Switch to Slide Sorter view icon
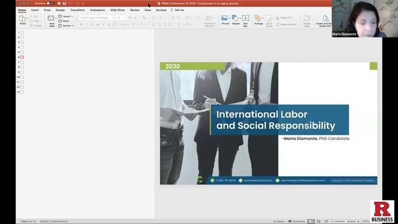This screenshot has width=398, height=224. click(x=319, y=222)
